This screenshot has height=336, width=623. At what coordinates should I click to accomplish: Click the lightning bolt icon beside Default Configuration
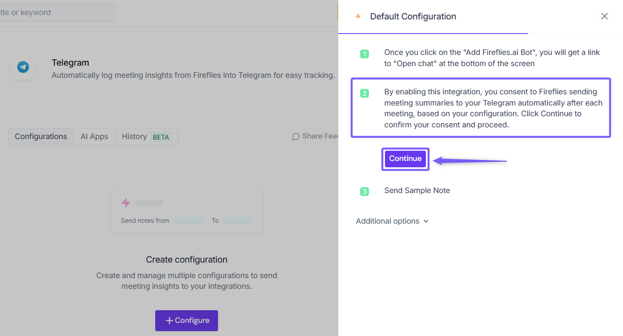(x=358, y=17)
